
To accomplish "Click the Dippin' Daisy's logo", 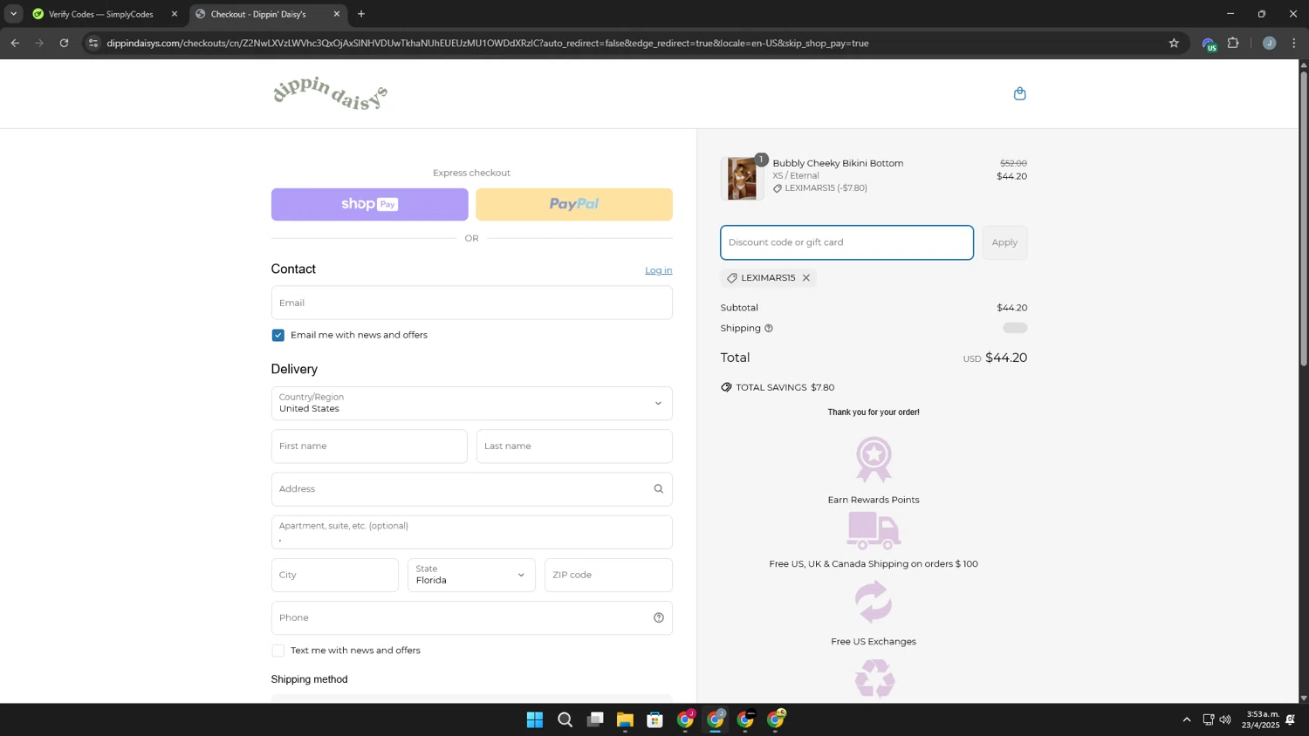I will tap(330, 93).
